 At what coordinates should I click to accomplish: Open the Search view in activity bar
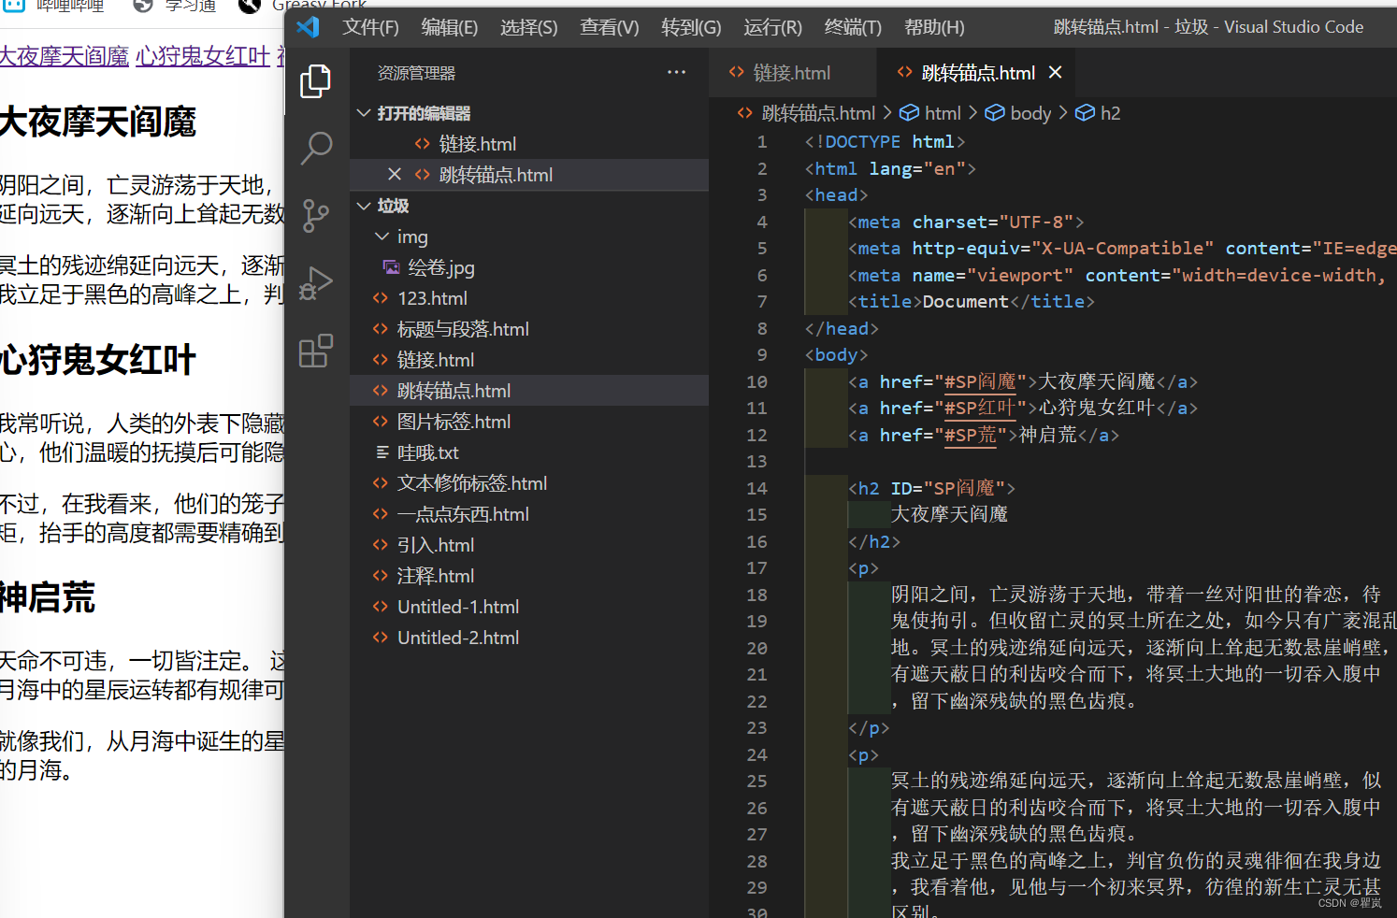click(316, 148)
